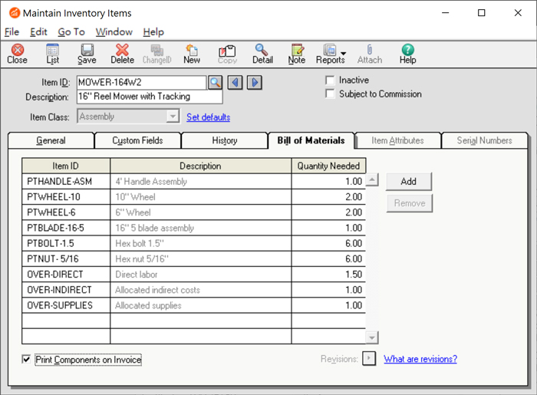Select the PTNUT- 5/16 item cell
537x395 pixels.
[66, 258]
